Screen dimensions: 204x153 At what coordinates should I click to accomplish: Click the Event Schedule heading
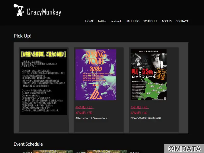28,144
